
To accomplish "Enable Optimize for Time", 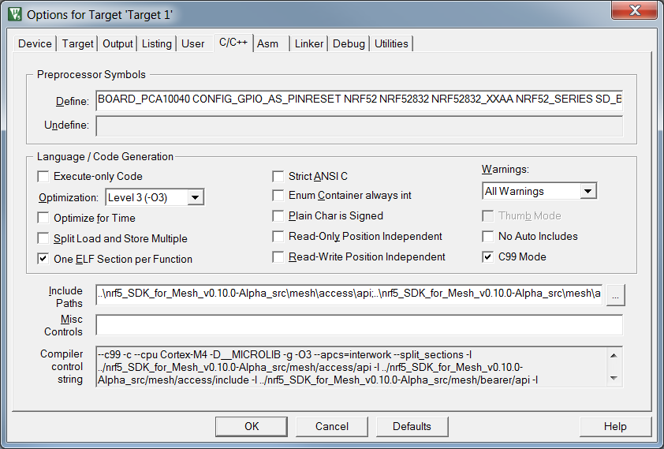I will pos(43,218).
